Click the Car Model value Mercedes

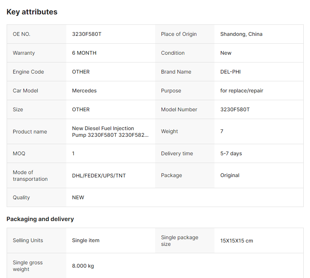pyautogui.click(x=84, y=91)
